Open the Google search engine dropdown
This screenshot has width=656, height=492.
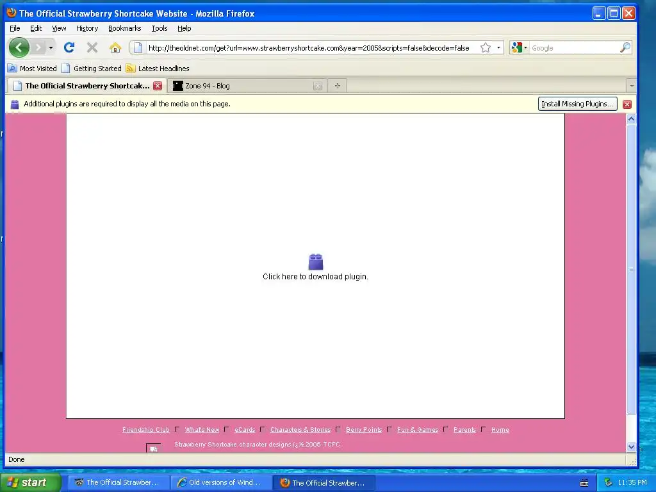point(519,47)
